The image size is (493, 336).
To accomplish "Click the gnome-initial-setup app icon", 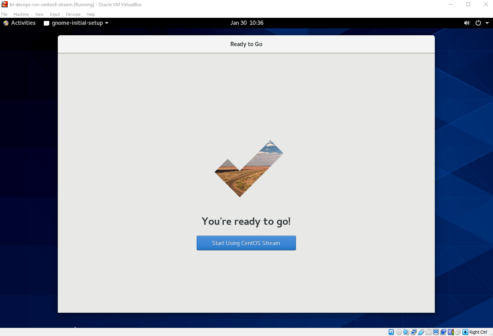I will pos(47,23).
